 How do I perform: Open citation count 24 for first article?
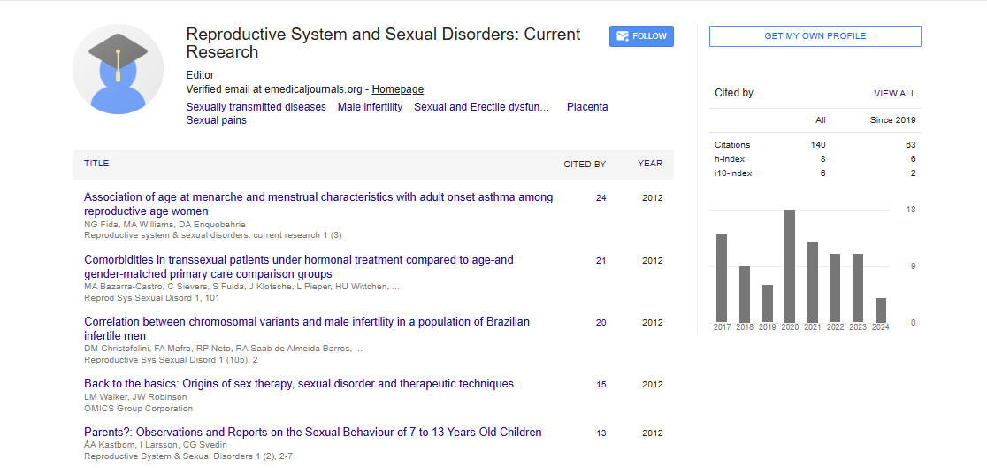pyautogui.click(x=601, y=198)
